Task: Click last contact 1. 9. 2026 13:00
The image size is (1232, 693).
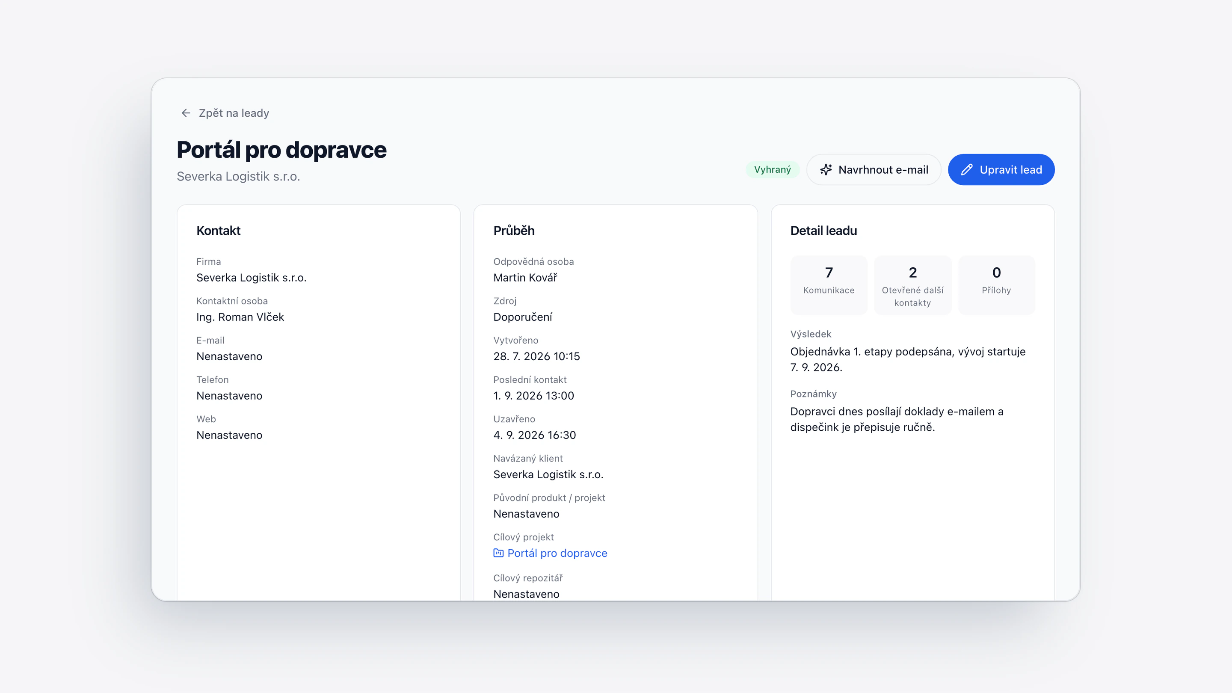Action: click(534, 396)
